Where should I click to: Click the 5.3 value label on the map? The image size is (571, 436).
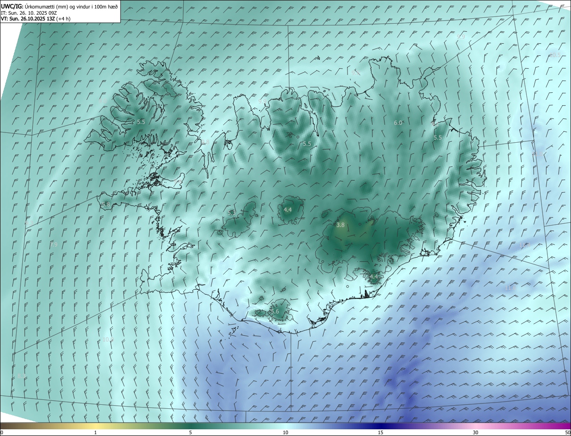tap(232, 213)
